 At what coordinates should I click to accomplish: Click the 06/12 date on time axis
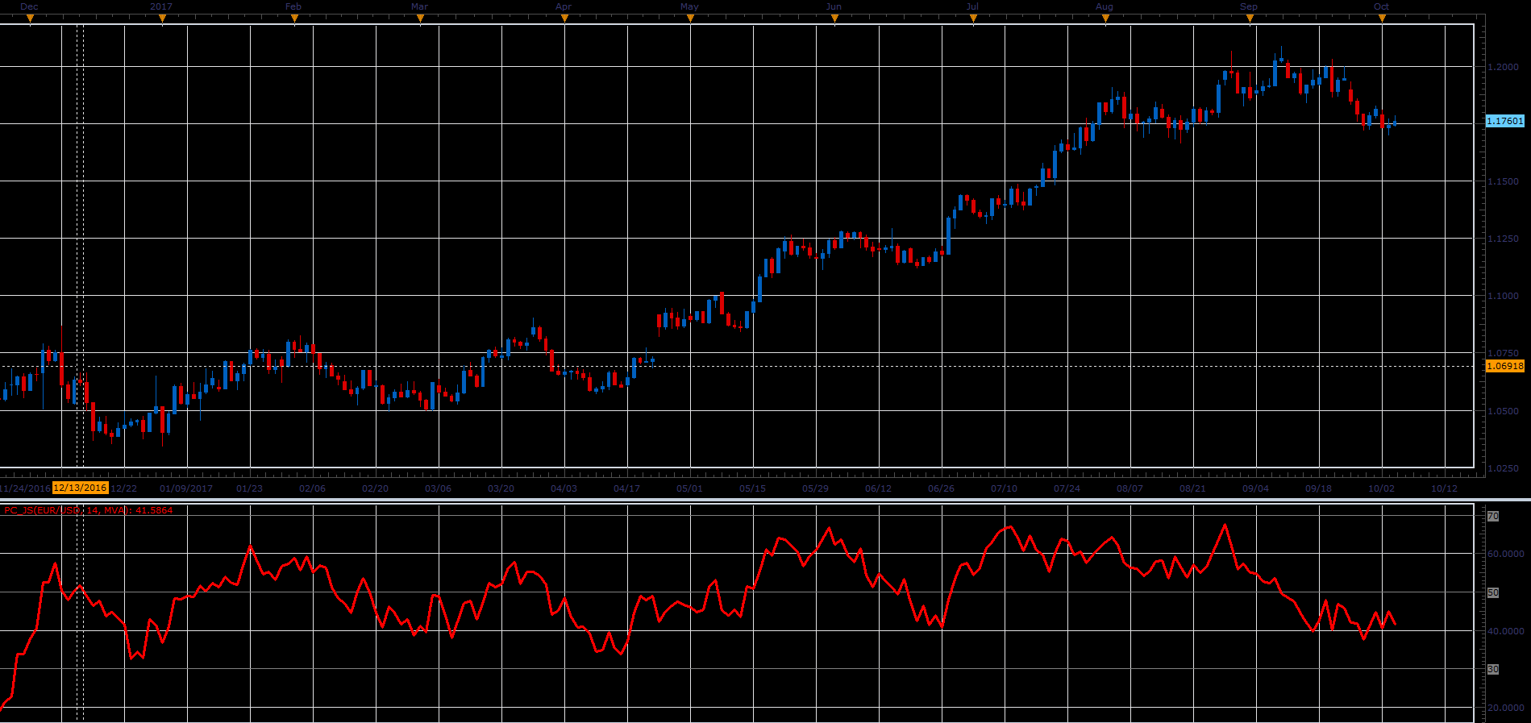878,488
